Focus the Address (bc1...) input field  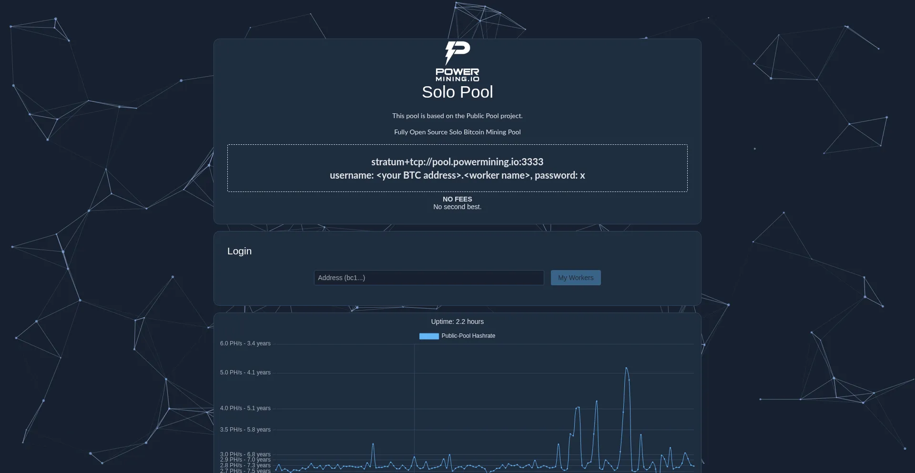click(428, 278)
